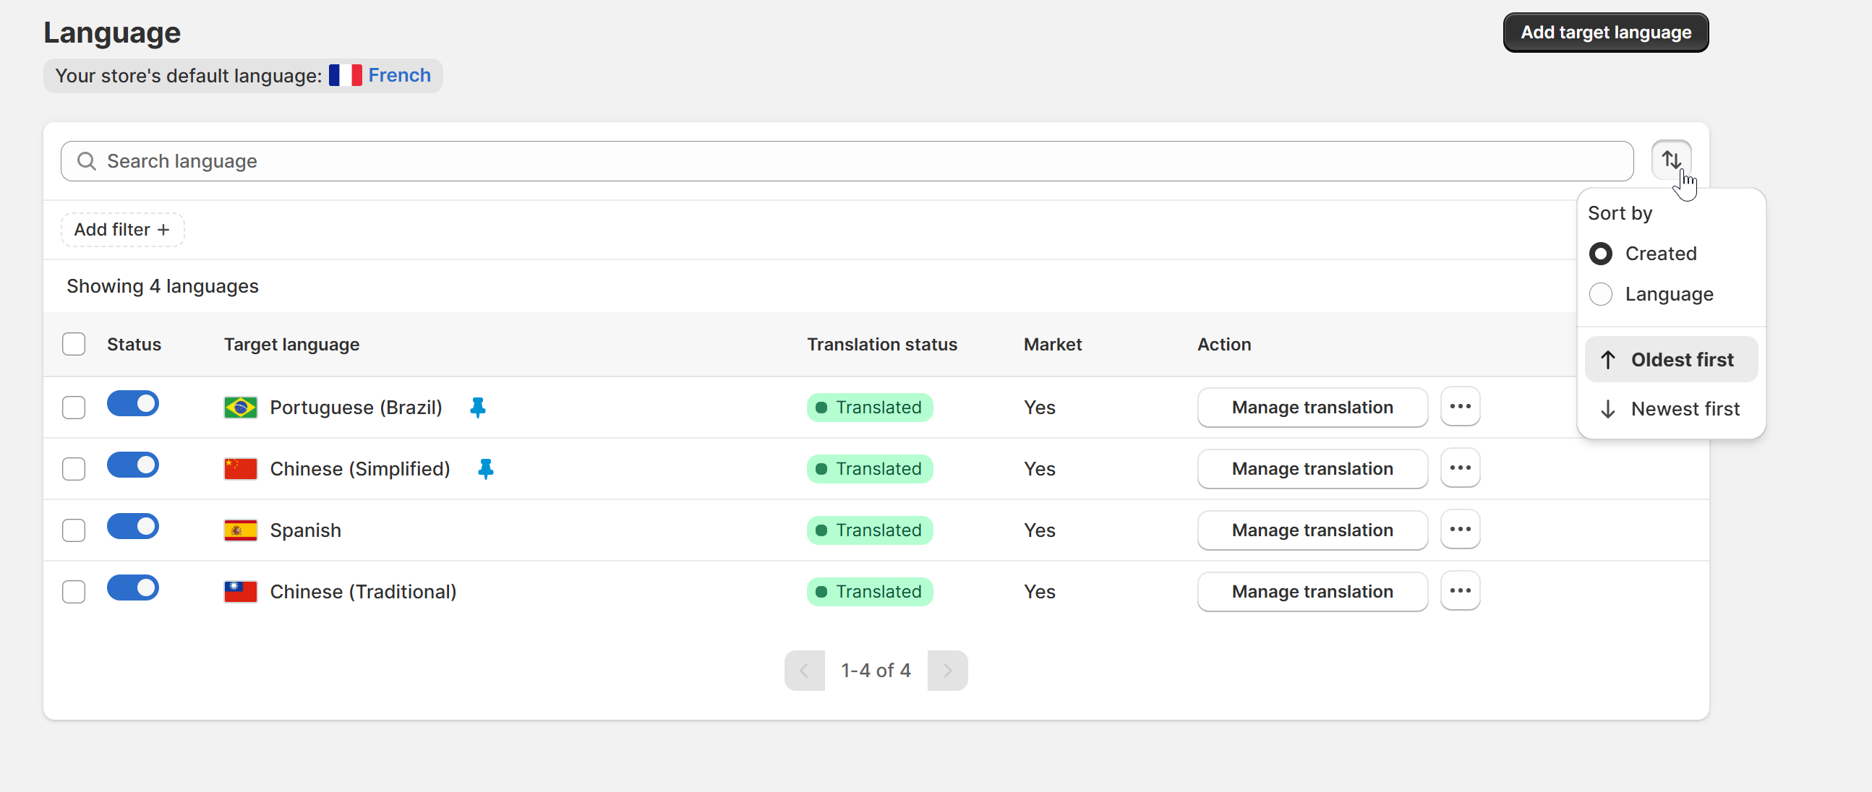This screenshot has height=792, width=1872.
Task: Open more actions for Chinese (Traditional)
Action: point(1460,591)
